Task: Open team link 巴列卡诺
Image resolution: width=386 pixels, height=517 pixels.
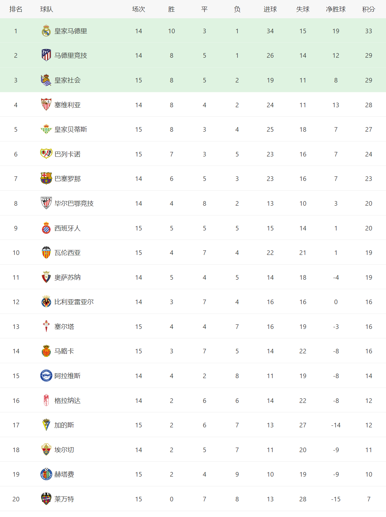Action: [x=67, y=154]
